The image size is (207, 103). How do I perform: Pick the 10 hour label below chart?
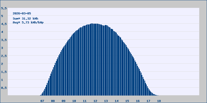click(74, 101)
